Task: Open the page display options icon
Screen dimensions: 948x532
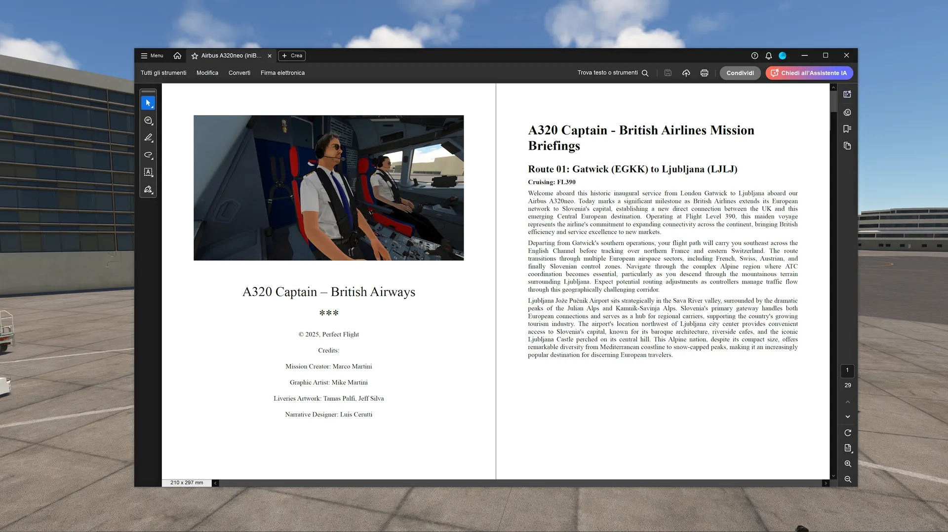Action: click(848, 449)
